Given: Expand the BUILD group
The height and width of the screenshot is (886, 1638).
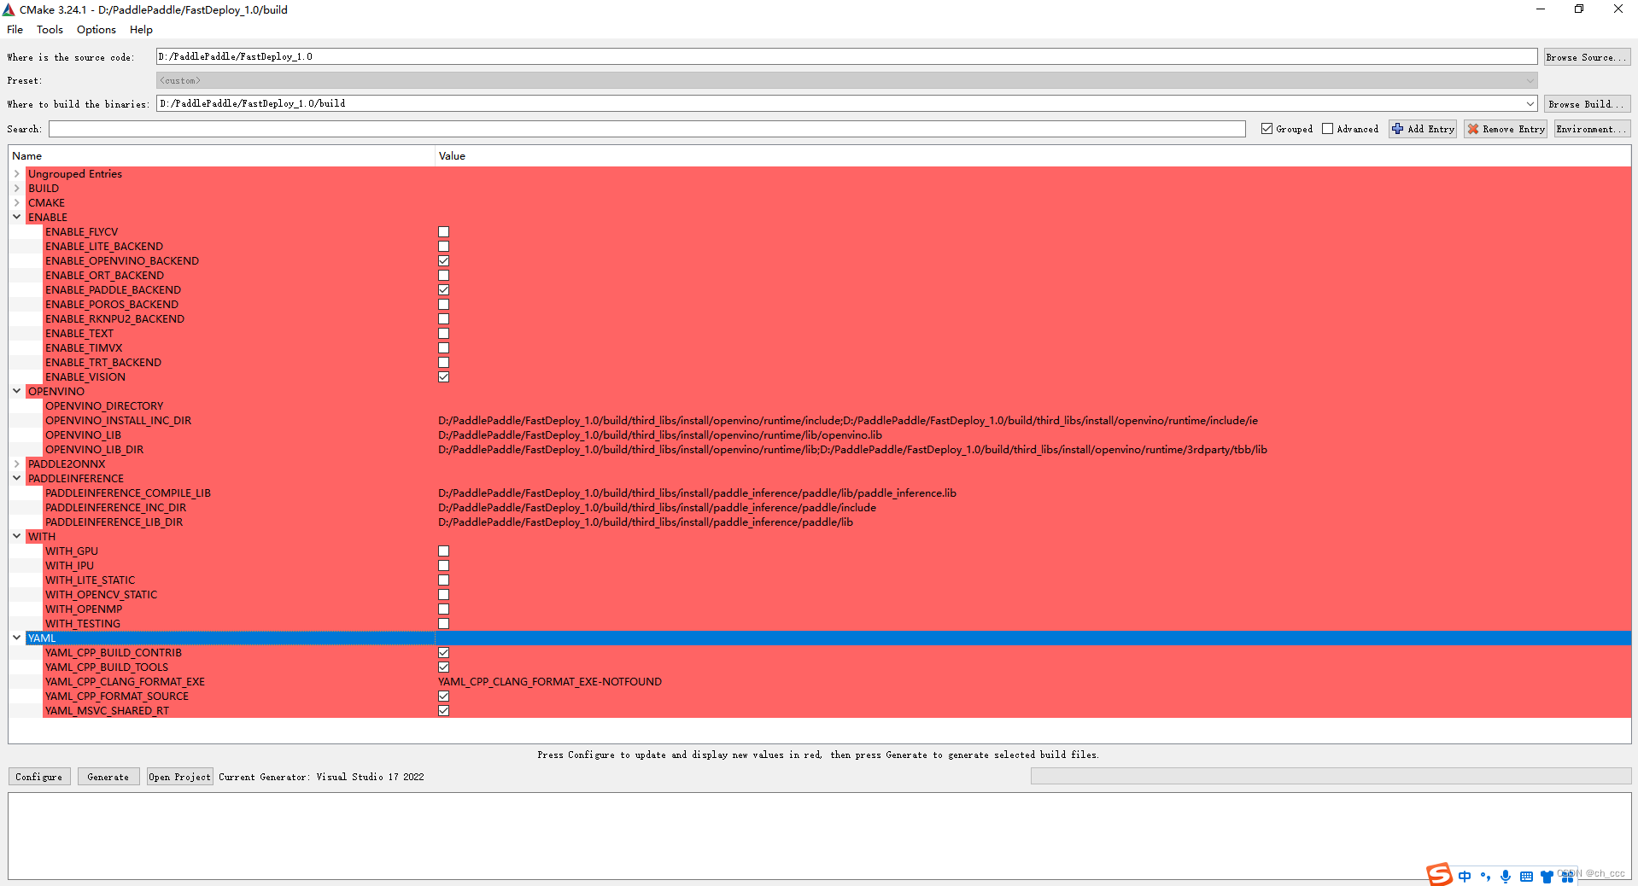Looking at the screenshot, I should 16,188.
